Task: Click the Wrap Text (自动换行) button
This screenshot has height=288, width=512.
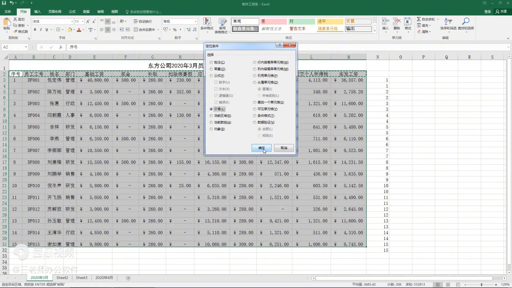Action: coord(143,21)
